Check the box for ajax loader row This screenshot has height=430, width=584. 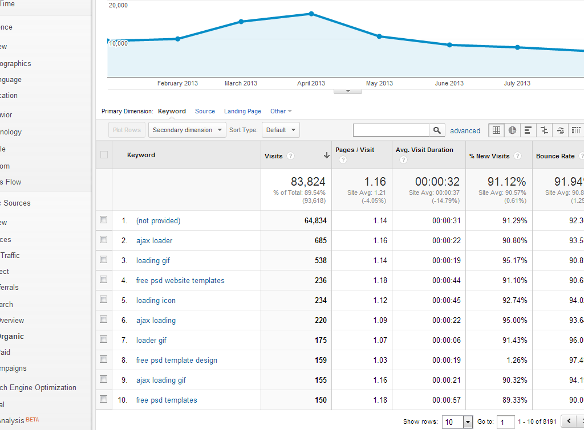tap(103, 240)
